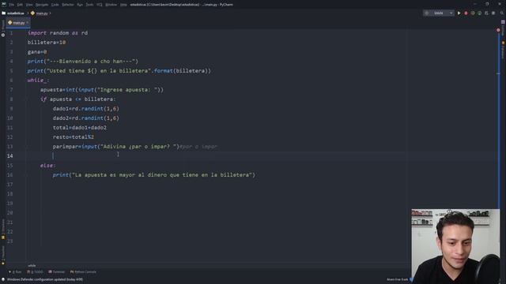
Task: Click line number 14 in the gutter
Action: pos(10,156)
